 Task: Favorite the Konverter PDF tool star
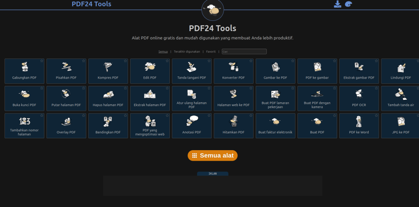[251, 61]
